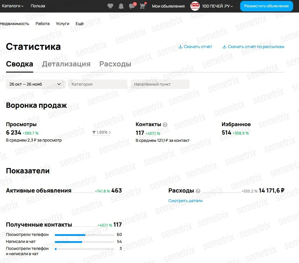Open messages via the chat bubble icon
Image resolution: width=299 pixels, height=263 pixels.
tap(132, 6)
